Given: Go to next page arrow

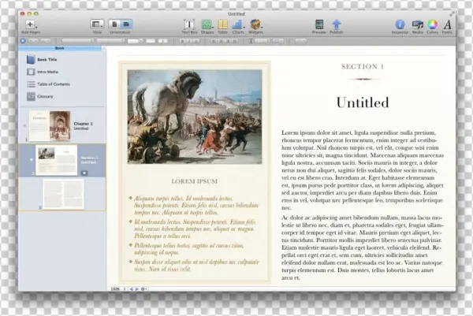Looking at the screenshot, I should click(x=136, y=289).
